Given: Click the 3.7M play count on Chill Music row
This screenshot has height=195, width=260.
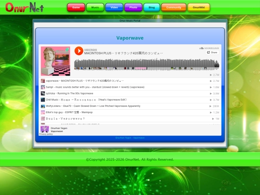Looking at the screenshot, I should click(214, 100).
